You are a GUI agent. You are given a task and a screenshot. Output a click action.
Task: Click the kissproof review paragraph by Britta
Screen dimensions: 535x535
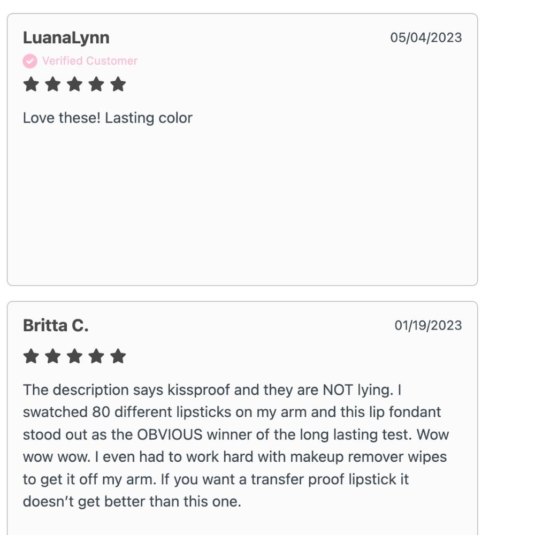pos(235,446)
